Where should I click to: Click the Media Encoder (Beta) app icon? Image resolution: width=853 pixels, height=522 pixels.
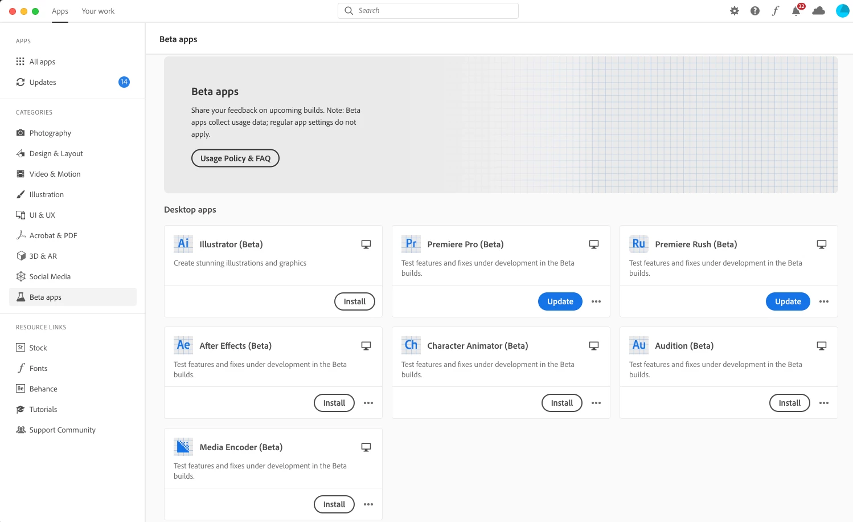click(x=183, y=447)
